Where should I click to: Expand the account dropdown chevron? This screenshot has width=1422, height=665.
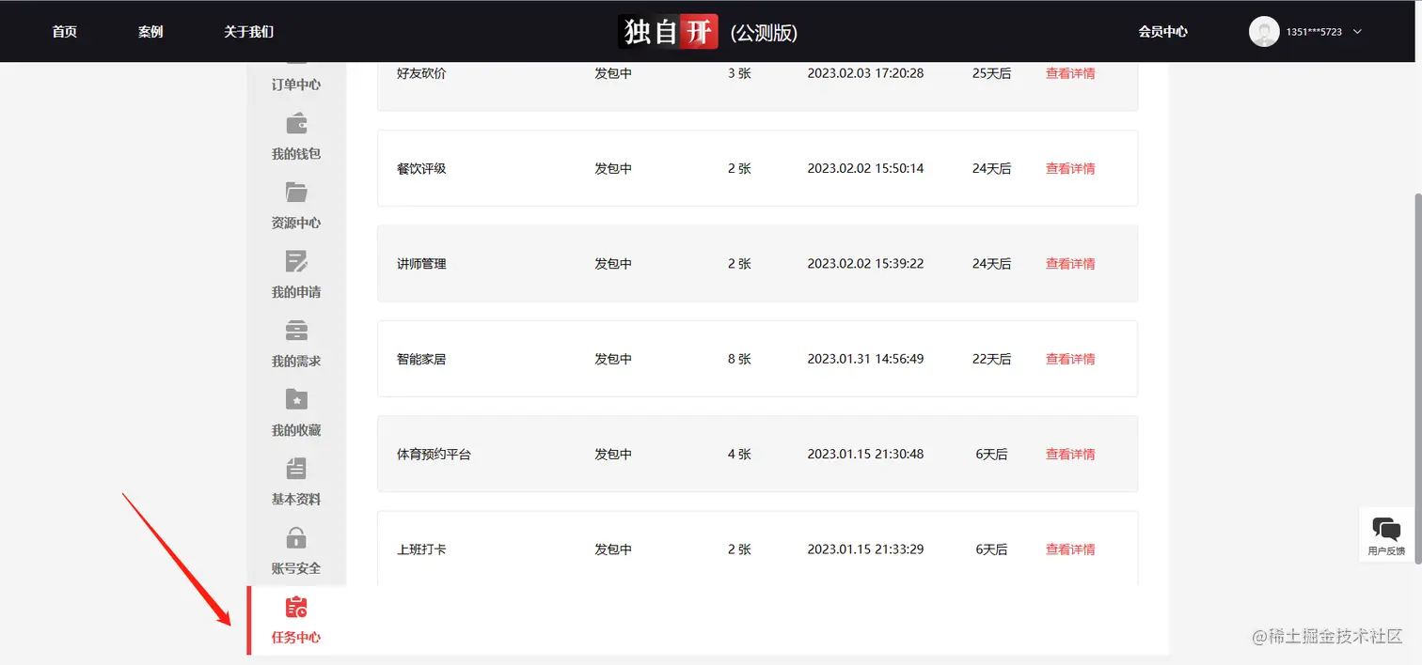point(1357,32)
